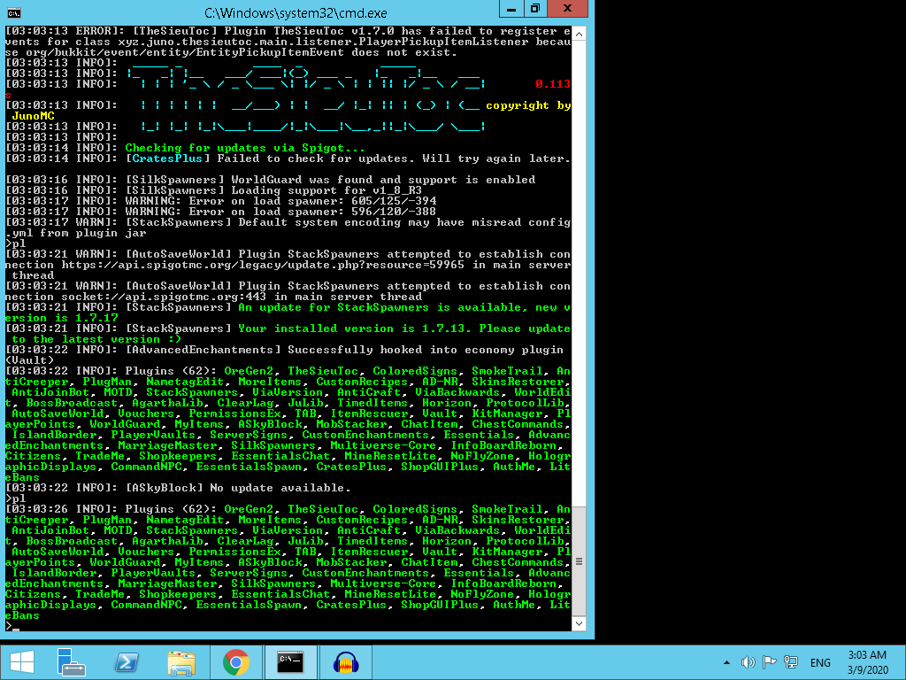Image resolution: width=906 pixels, height=680 pixels.
Task: Open Server Manager from the taskbar
Action: pyautogui.click(x=72, y=662)
